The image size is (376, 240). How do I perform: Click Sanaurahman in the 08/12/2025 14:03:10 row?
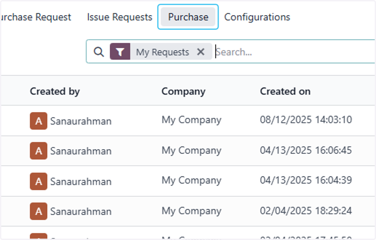(81, 121)
